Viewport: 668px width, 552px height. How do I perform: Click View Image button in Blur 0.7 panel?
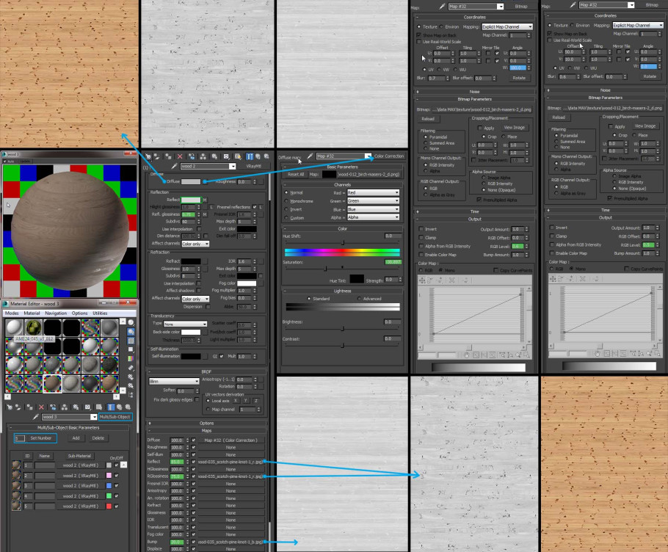pyautogui.click(x=514, y=127)
